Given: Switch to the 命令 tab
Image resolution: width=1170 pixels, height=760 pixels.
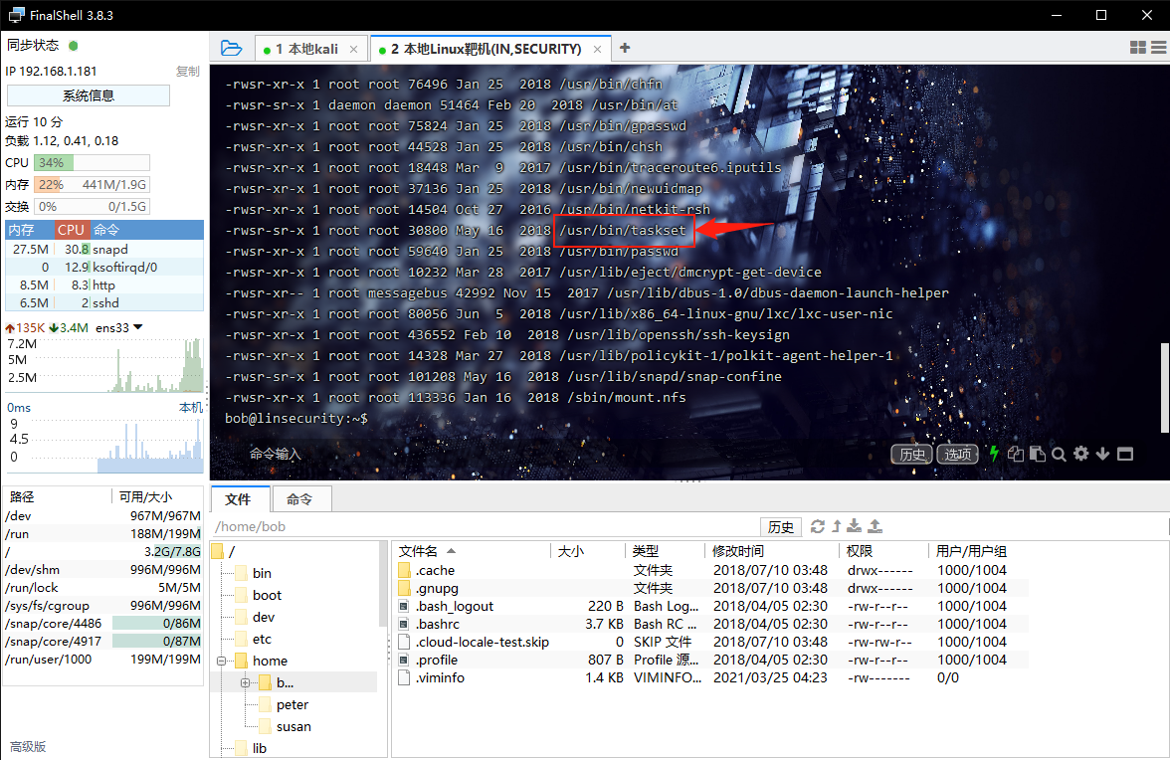Looking at the screenshot, I should coord(300,498).
